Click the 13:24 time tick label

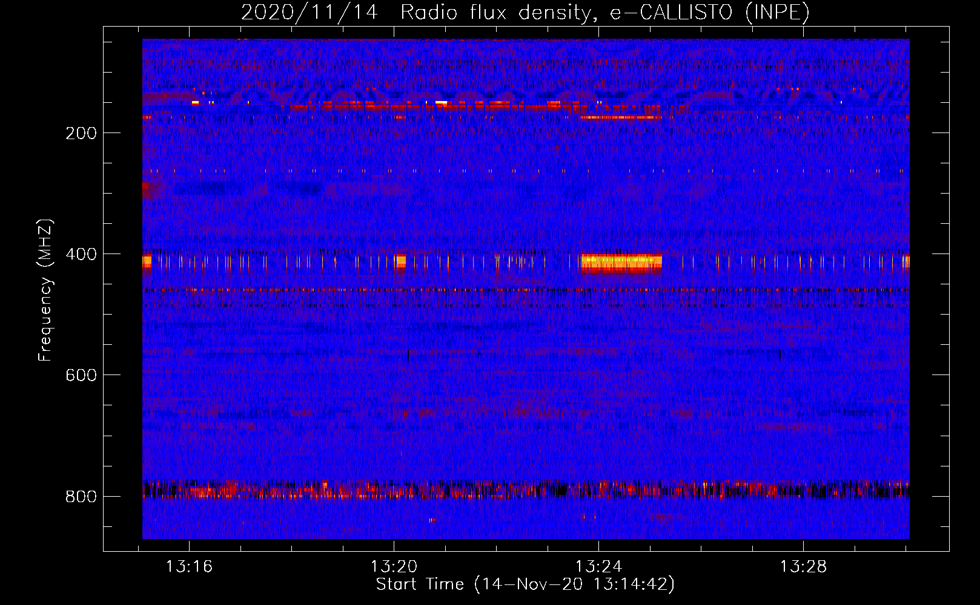click(x=599, y=567)
